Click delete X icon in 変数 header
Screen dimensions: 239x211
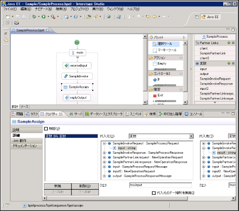coord(233,63)
